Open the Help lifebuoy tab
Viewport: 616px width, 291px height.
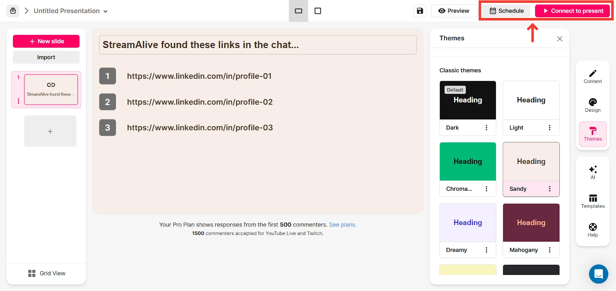click(593, 230)
